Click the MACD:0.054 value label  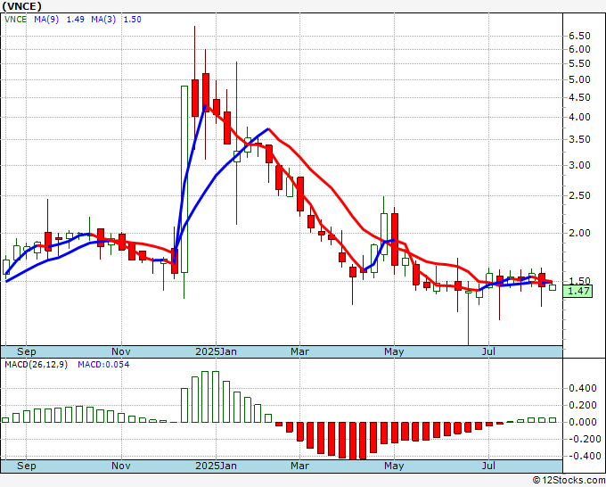coord(103,365)
